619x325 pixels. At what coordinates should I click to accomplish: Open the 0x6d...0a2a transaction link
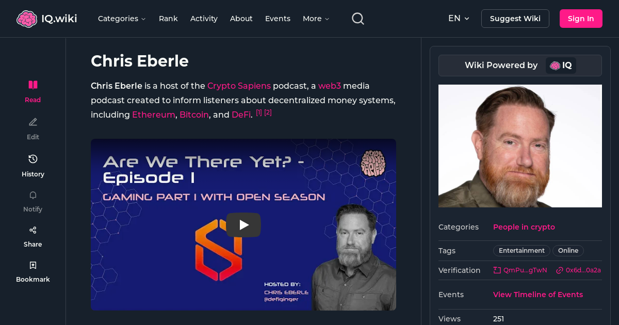point(579,270)
